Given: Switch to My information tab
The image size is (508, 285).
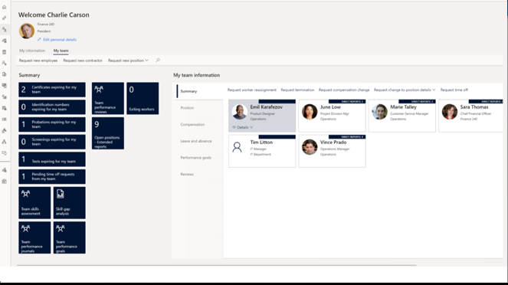Looking at the screenshot, I should click(x=32, y=51).
